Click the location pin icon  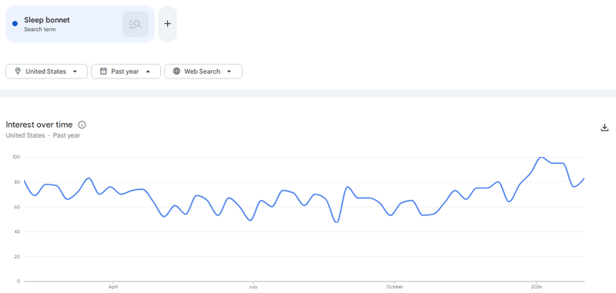tap(18, 72)
